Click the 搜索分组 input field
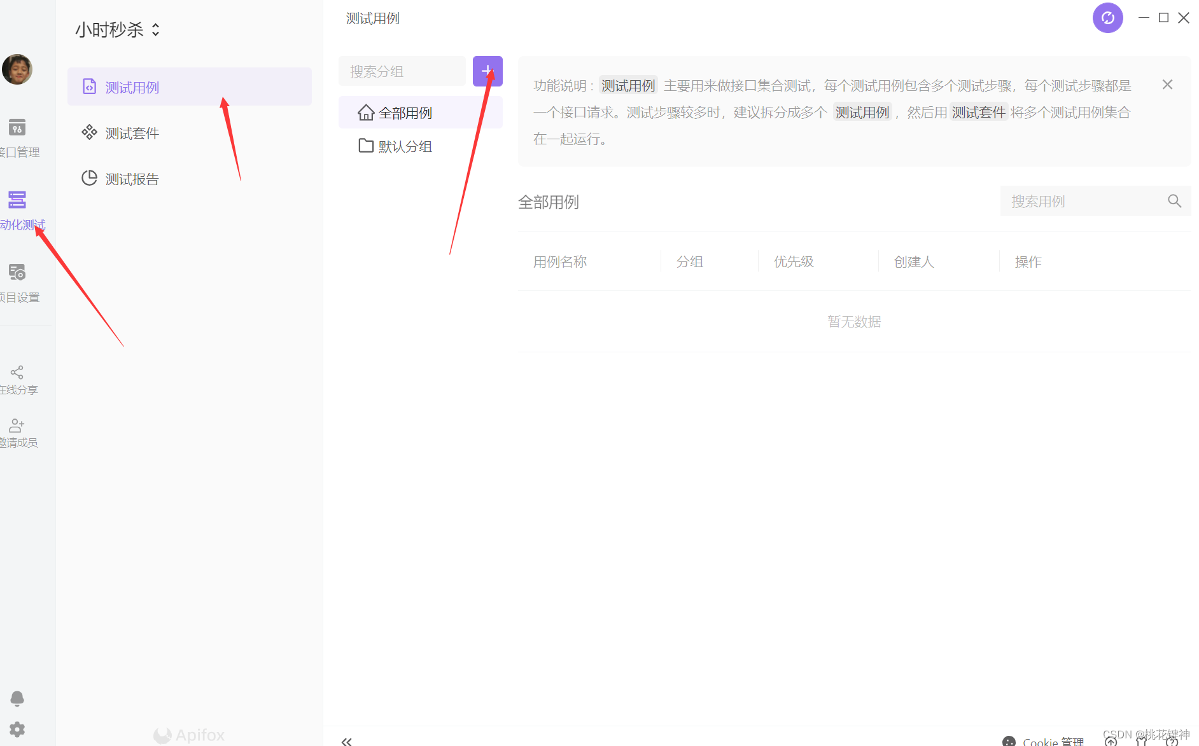The height and width of the screenshot is (746, 1199). point(402,71)
